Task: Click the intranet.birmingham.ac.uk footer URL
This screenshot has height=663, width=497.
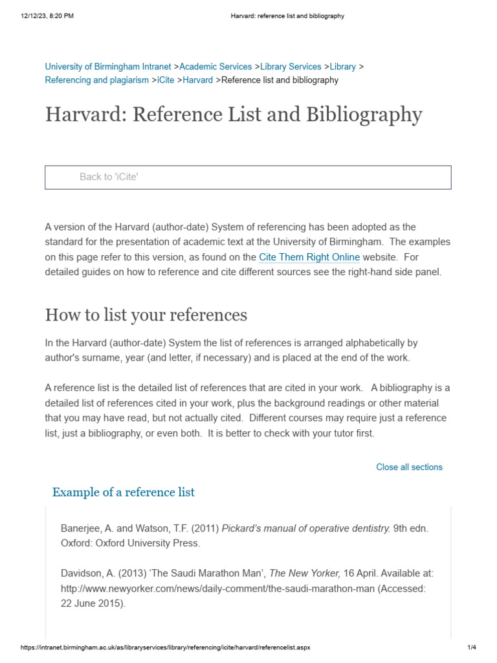Action: (x=165, y=647)
